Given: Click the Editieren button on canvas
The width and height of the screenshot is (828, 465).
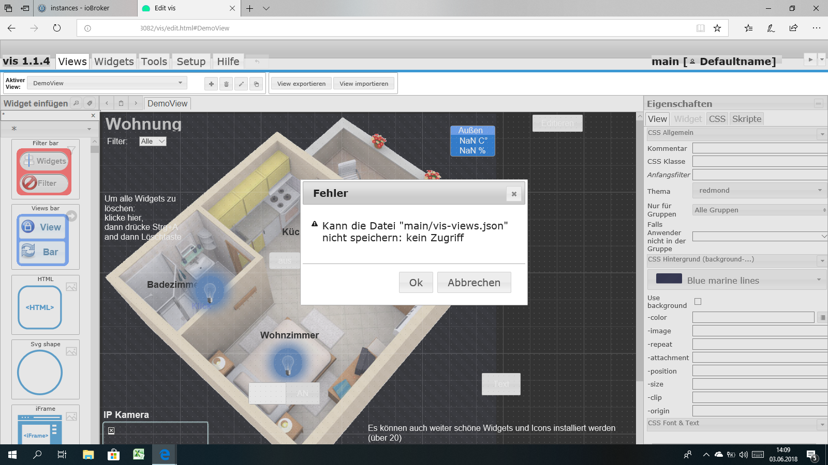Looking at the screenshot, I should pyautogui.click(x=557, y=123).
